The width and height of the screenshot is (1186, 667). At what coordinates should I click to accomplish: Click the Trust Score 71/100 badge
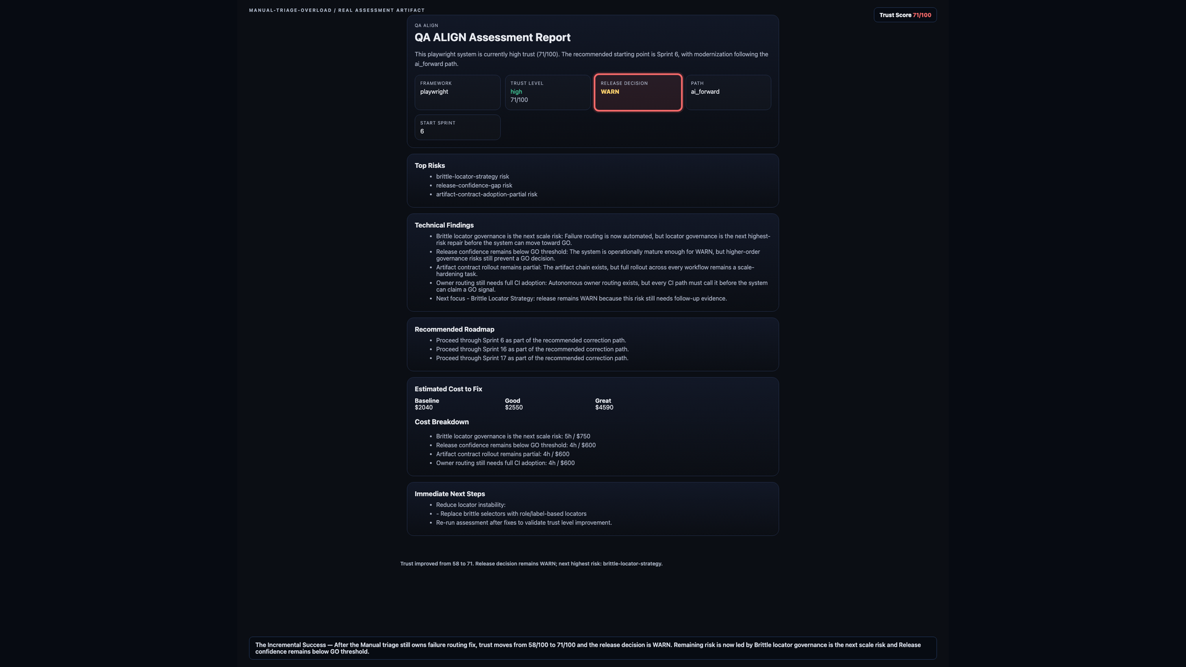click(x=905, y=15)
